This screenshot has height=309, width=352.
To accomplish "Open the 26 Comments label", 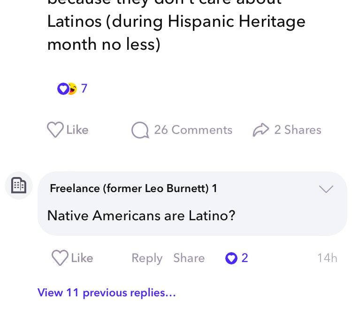I will tap(193, 130).
